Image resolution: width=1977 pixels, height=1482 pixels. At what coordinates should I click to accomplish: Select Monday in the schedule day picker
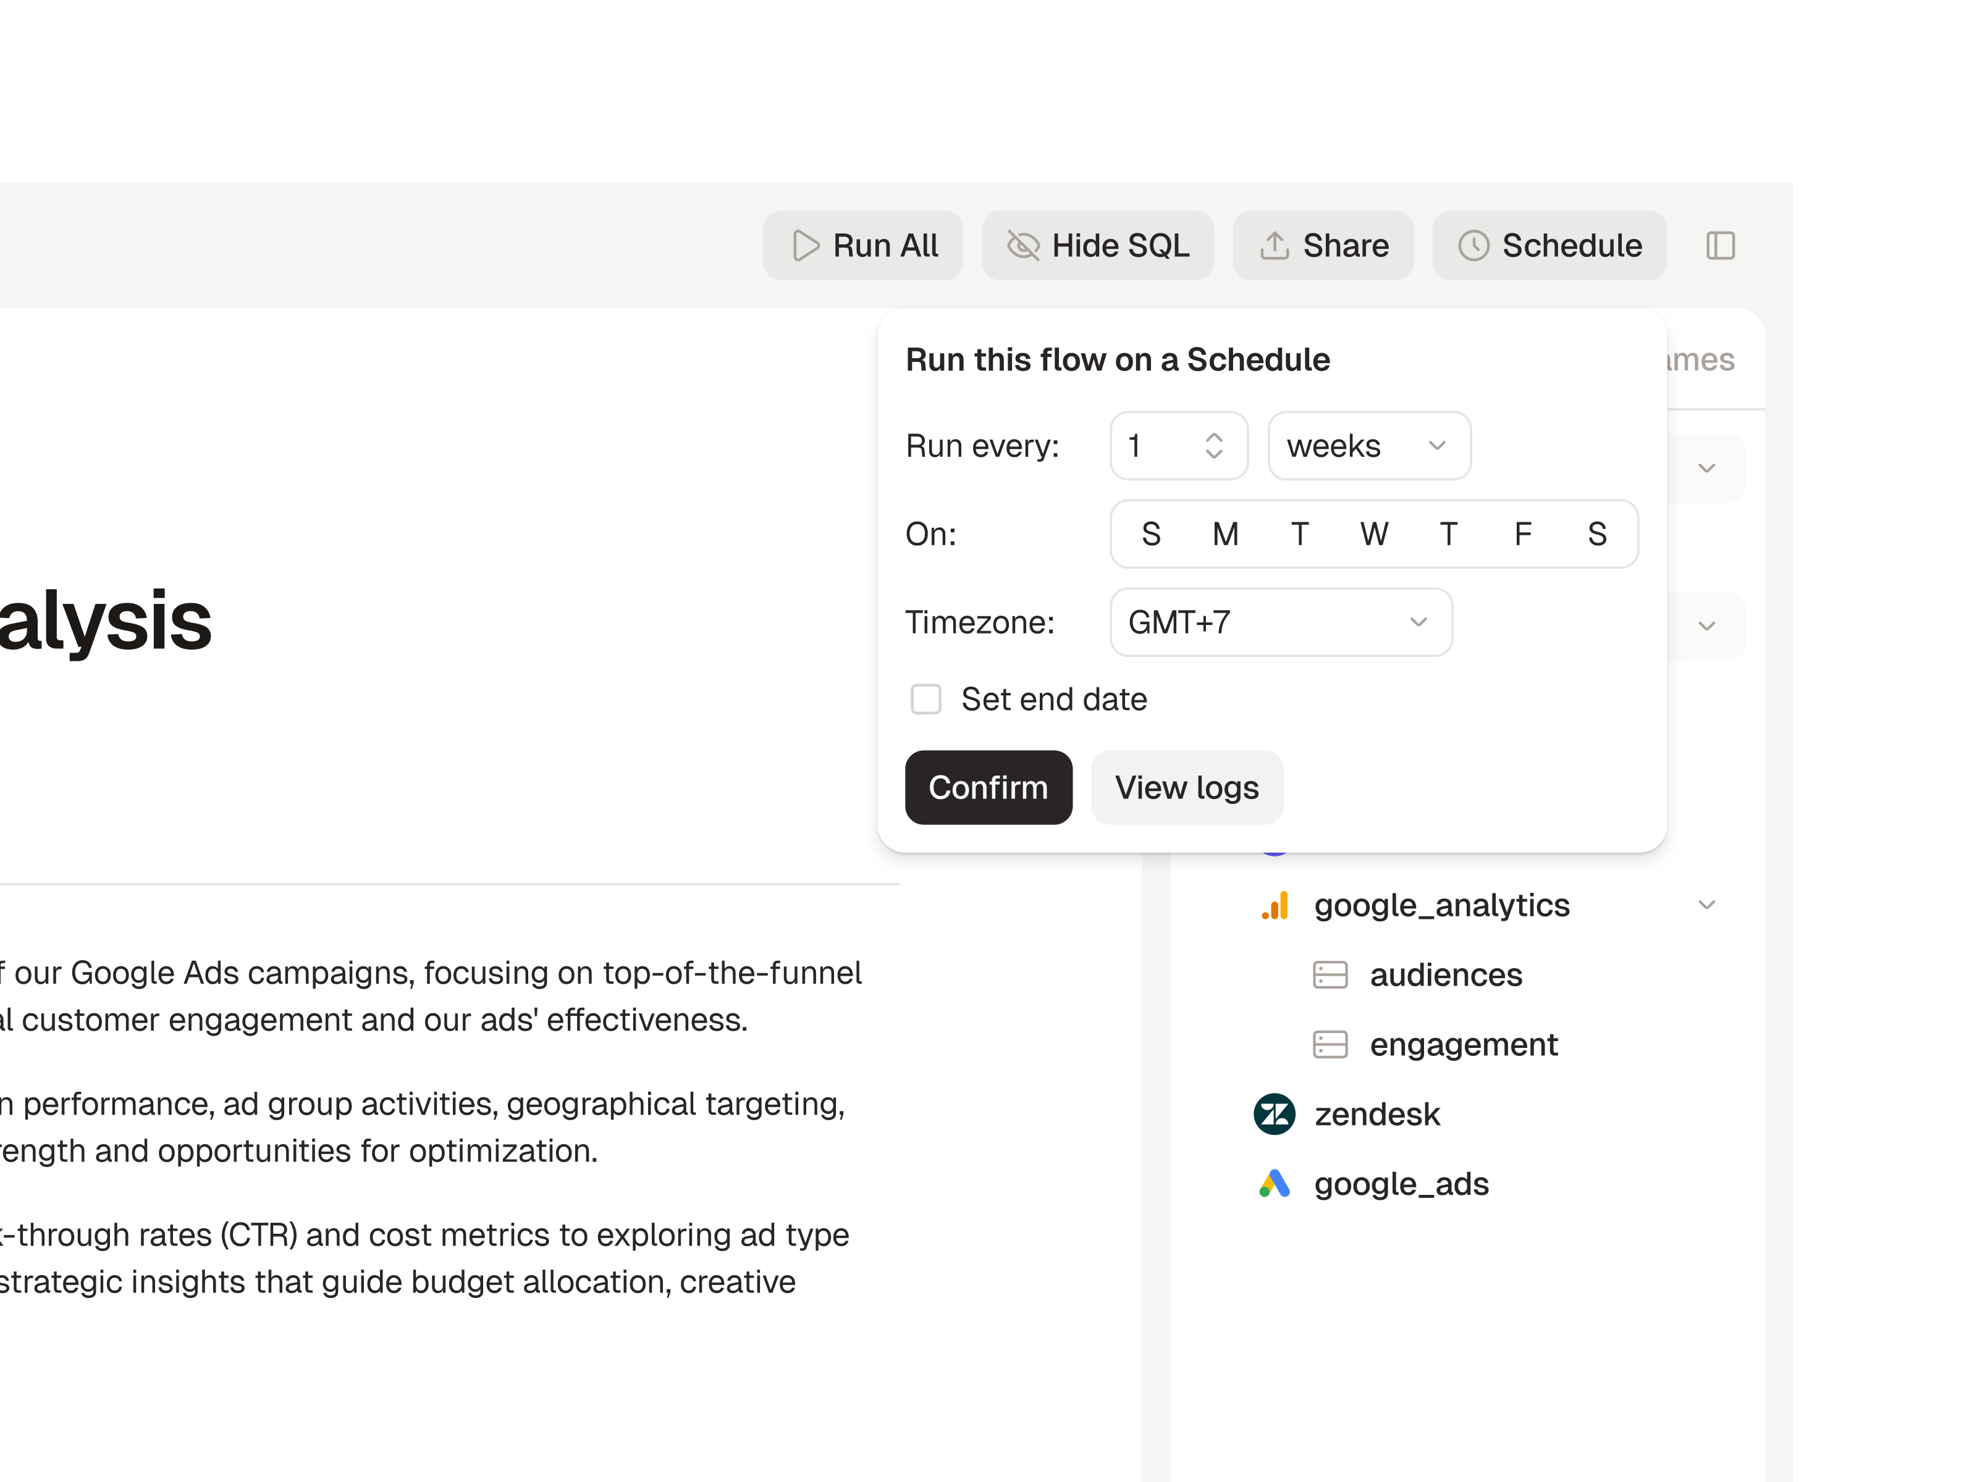[x=1225, y=534]
